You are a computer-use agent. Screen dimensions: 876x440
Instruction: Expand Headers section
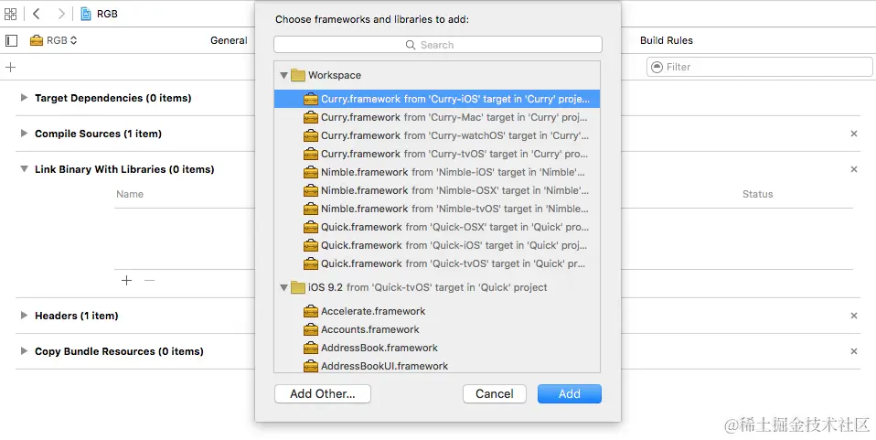(x=24, y=316)
